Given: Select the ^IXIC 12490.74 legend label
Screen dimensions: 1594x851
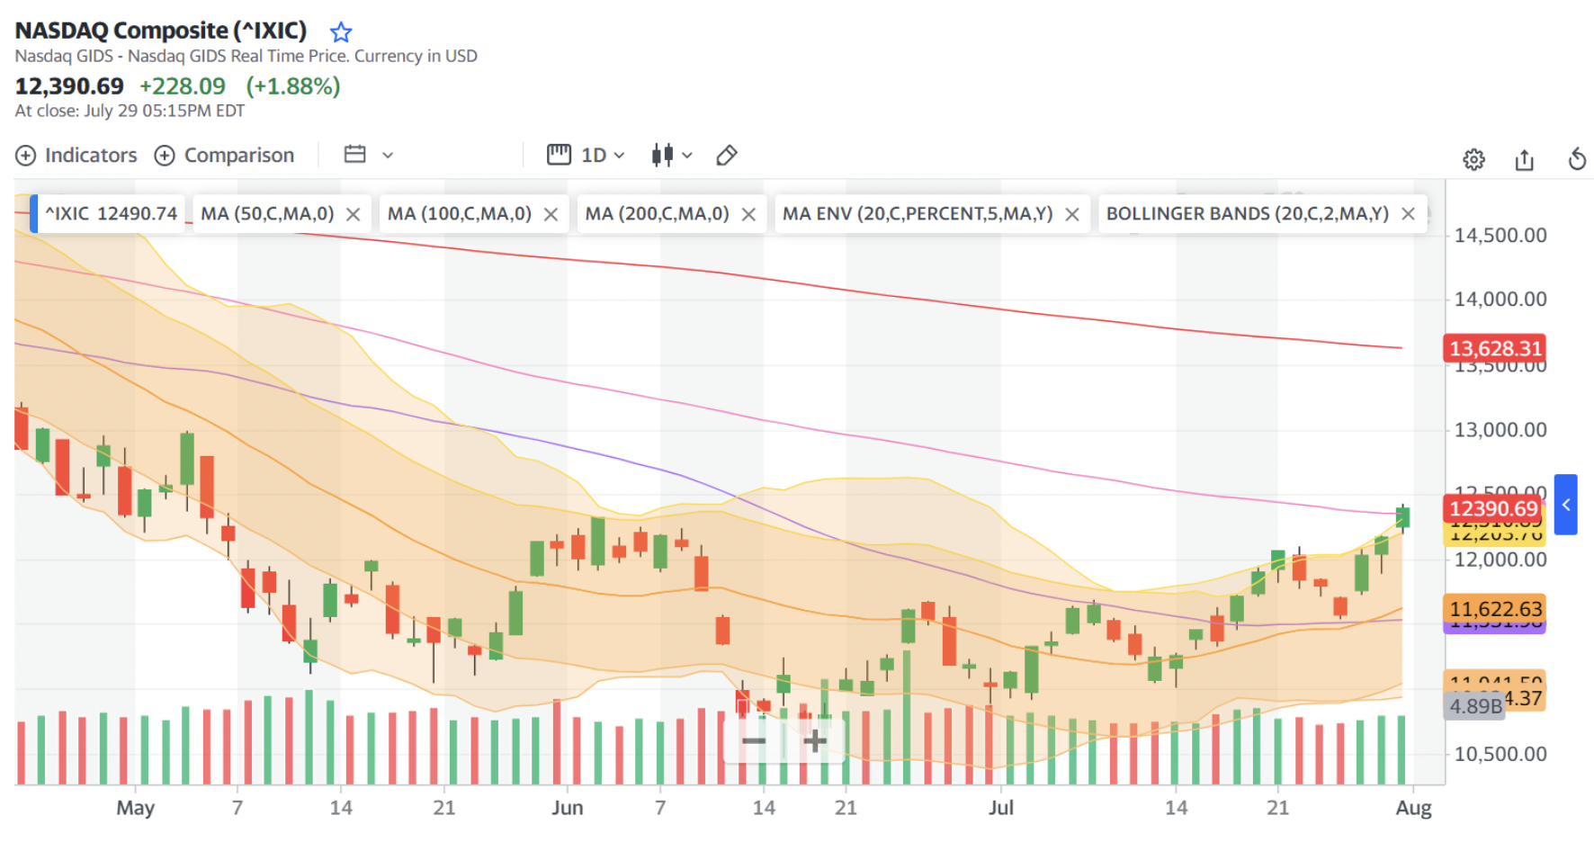Looking at the screenshot, I should (112, 214).
